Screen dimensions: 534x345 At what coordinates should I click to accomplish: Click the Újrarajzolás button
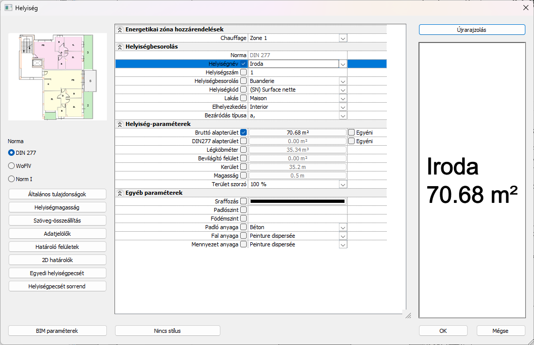pyautogui.click(x=472, y=30)
